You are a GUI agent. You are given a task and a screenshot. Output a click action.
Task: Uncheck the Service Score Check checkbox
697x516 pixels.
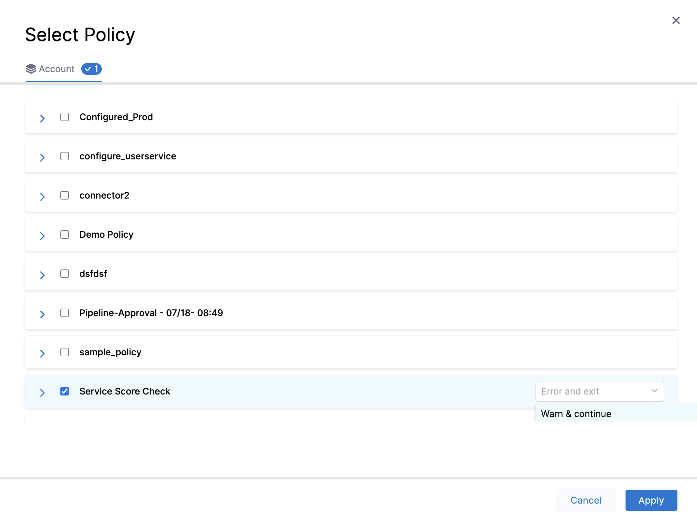65,391
